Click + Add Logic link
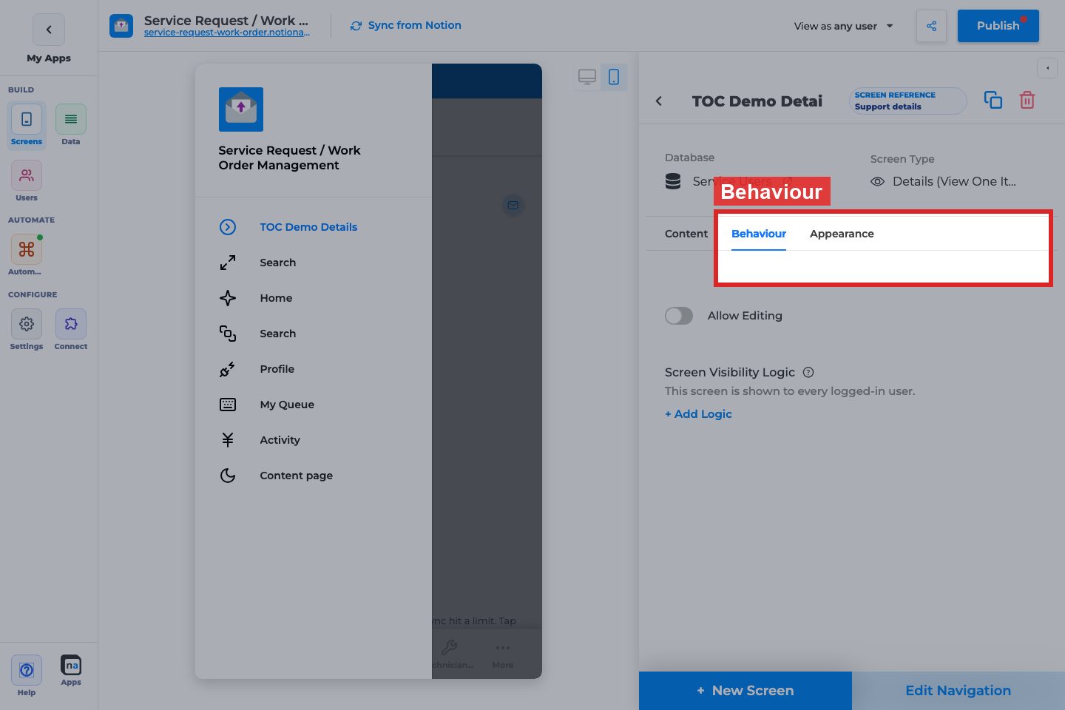The width and height of the screenshot is (1065, 710). click(x=698, y=414)
